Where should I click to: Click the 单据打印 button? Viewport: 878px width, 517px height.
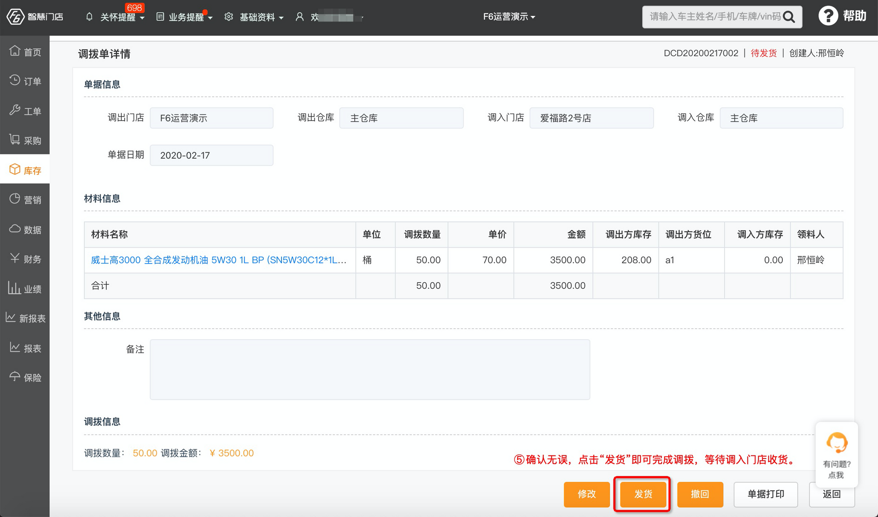coord(766,494)
